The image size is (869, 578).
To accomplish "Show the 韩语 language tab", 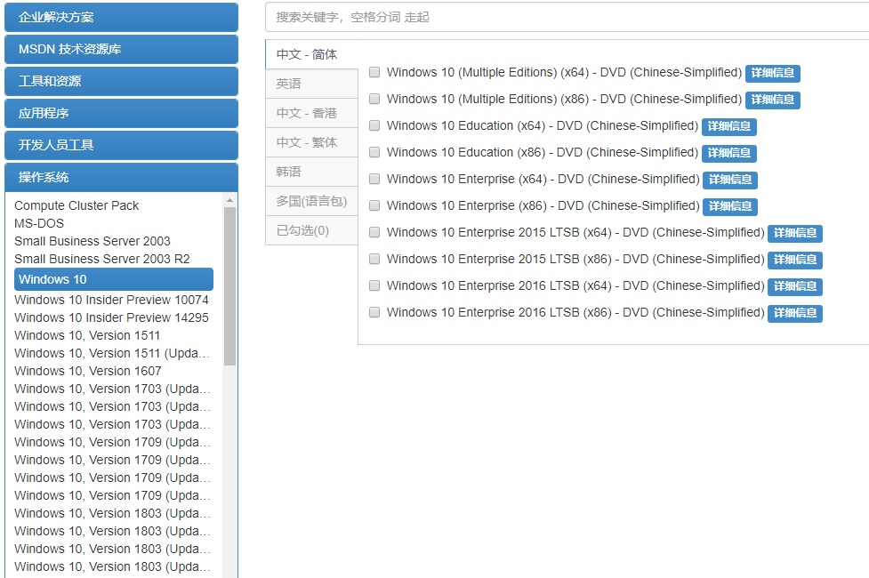I will click(312, 172).
